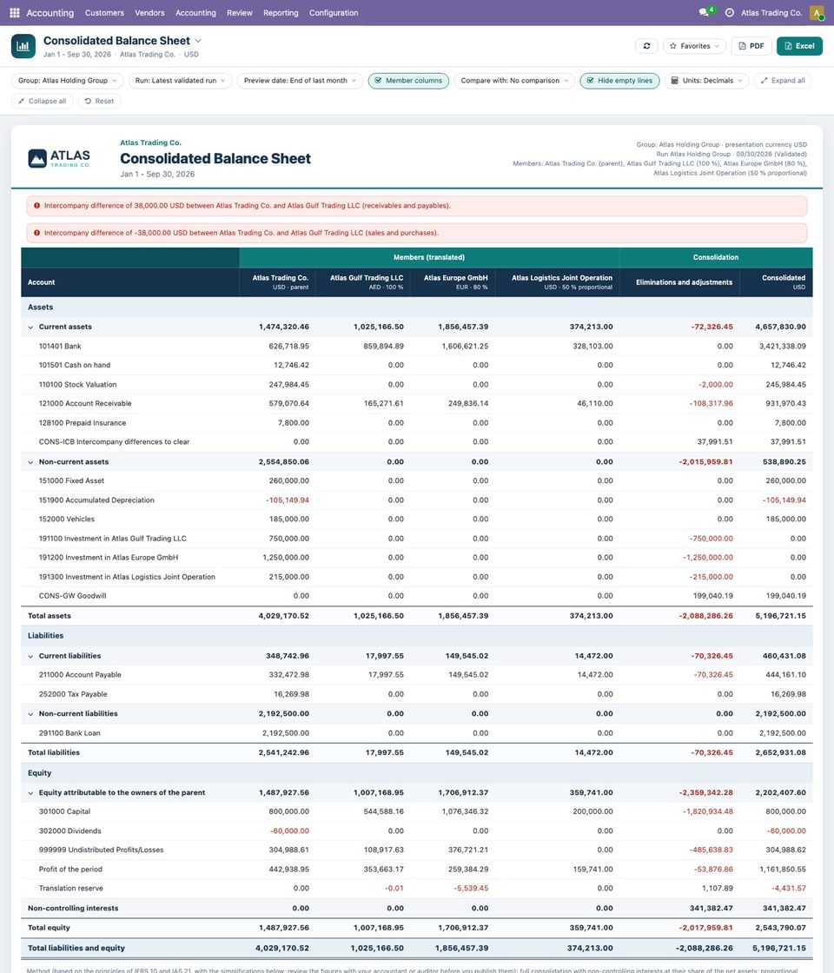Click the 128100 Prepaid Insurance row
The width and height of the screenshot is (834, 973).
tap(417, 423)
